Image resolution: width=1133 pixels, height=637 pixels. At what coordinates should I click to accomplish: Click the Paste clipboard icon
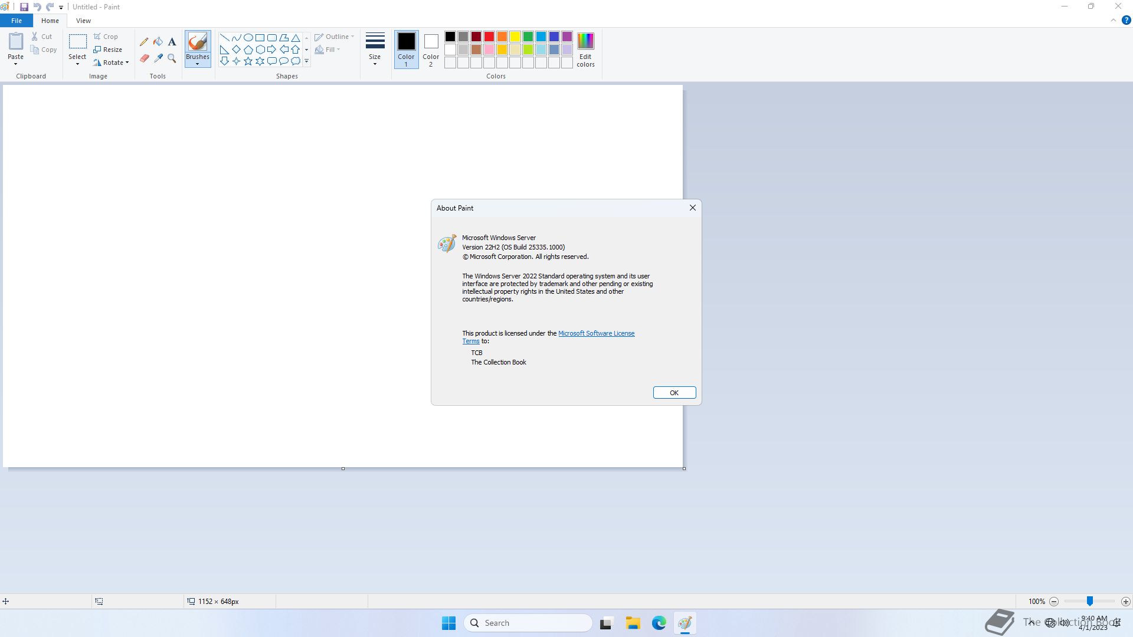(16, 41)
